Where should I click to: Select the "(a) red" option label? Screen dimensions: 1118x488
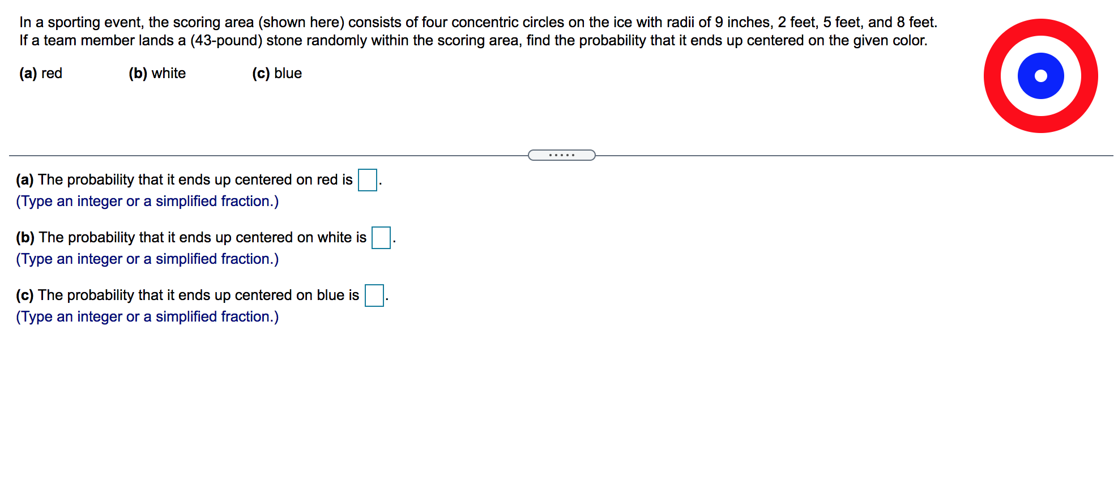point(41,74)
